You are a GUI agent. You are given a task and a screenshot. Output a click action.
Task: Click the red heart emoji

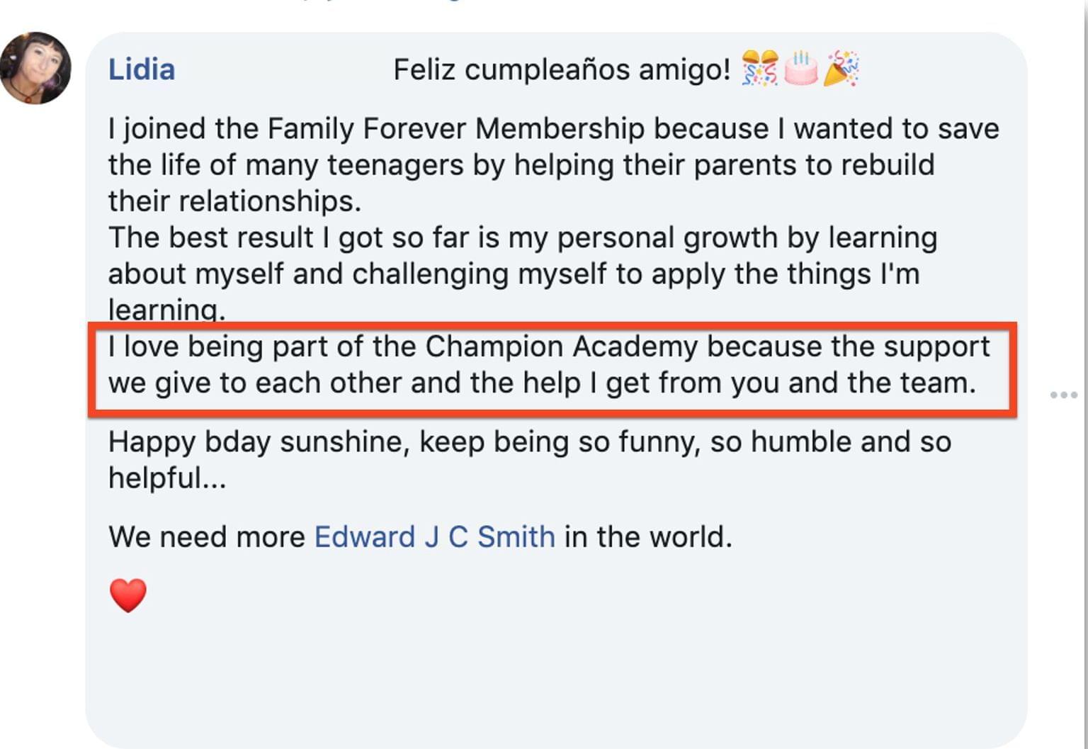128,595
